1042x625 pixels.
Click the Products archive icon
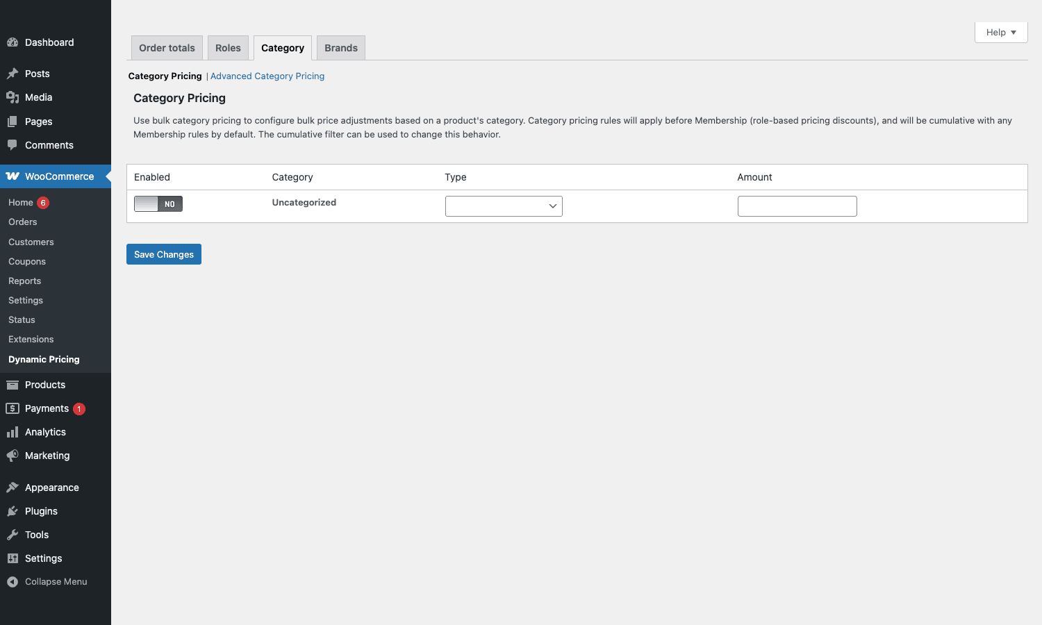(x=13, y=385)
